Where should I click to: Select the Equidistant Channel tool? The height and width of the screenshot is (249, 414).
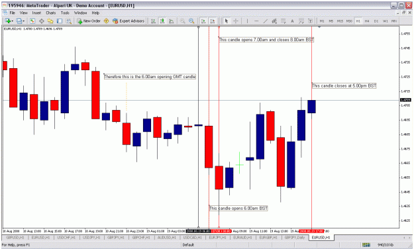(x=274, y=21)
